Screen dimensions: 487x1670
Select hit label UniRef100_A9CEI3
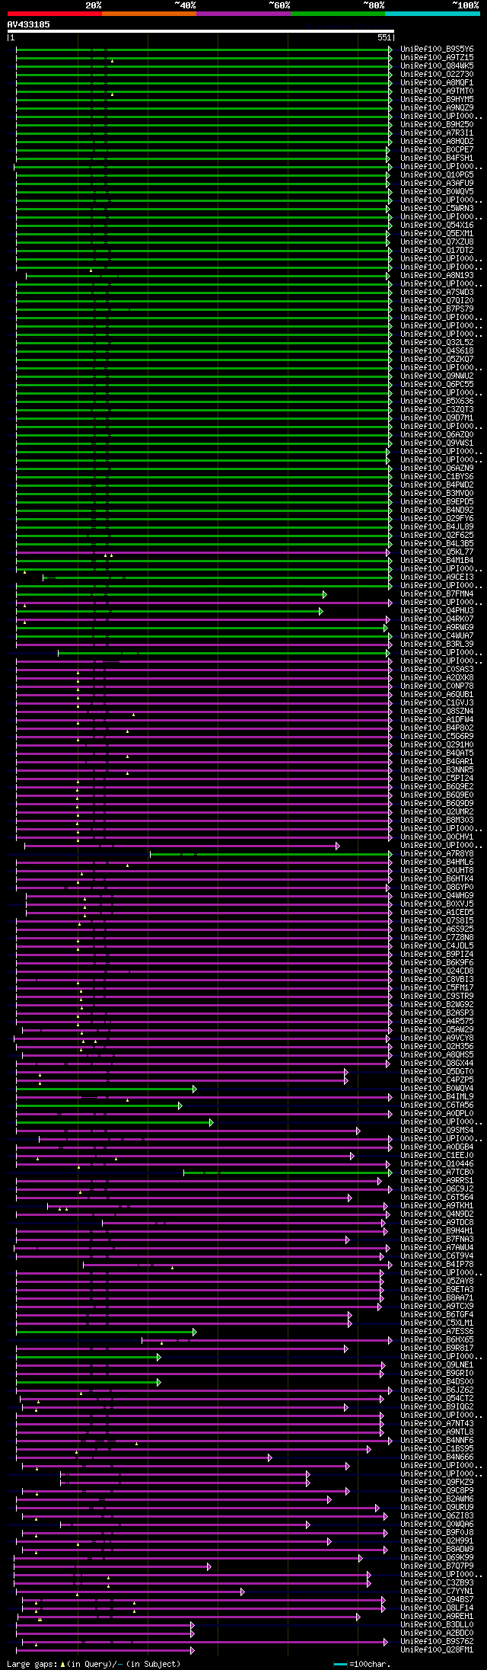click(x=437, y=577)
